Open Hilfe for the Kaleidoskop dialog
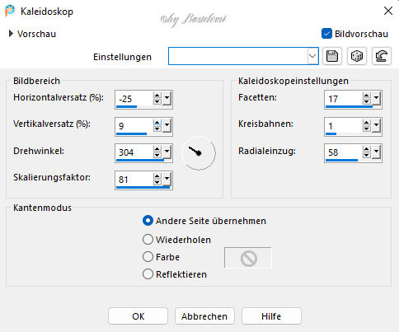Image resolution: width=399 pixels, height=332 pixels. [271, 316]
